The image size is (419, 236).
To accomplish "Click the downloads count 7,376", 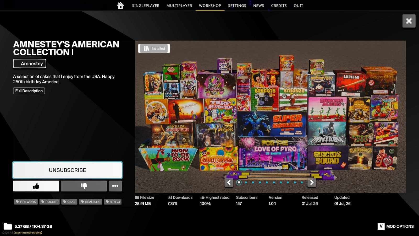I will (x=172, y=203).
